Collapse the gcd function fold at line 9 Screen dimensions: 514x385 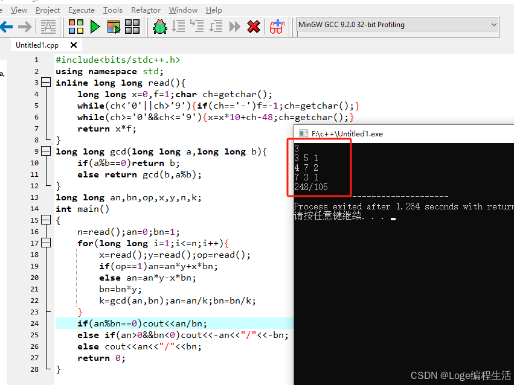[x=46, y=151]
